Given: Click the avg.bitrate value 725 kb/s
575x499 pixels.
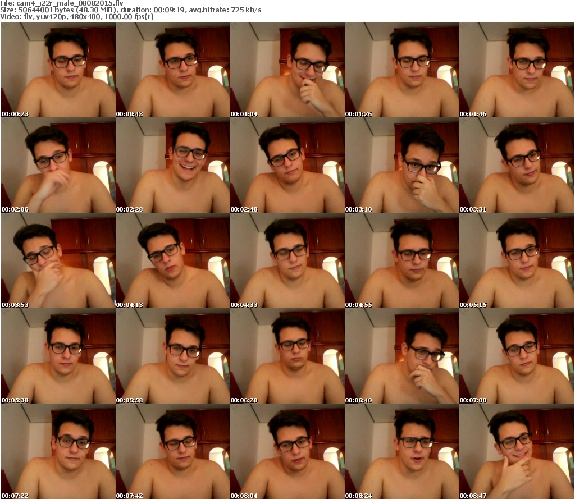Looking at the screenshot, I should 246,10.
